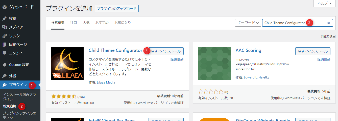Image resolution: width=338 pixels, height=121 pixels.
Task: Open Dashboard via its gauge icon
Action: 4,7
